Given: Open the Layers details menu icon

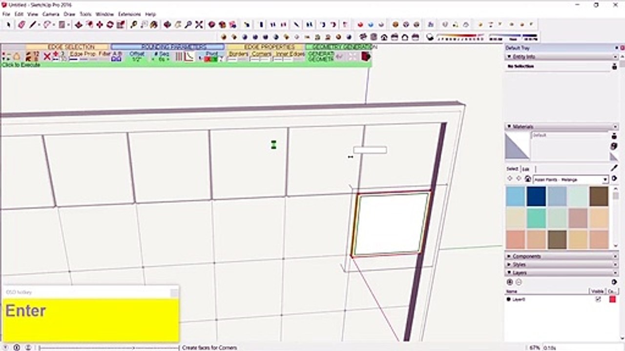Looking at the screenshot, I should pyautogui.click(x=614, y=282).
